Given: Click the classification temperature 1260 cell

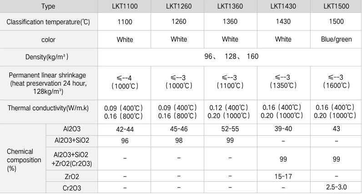Looking at the screenshot, I should tap(178, 22).
